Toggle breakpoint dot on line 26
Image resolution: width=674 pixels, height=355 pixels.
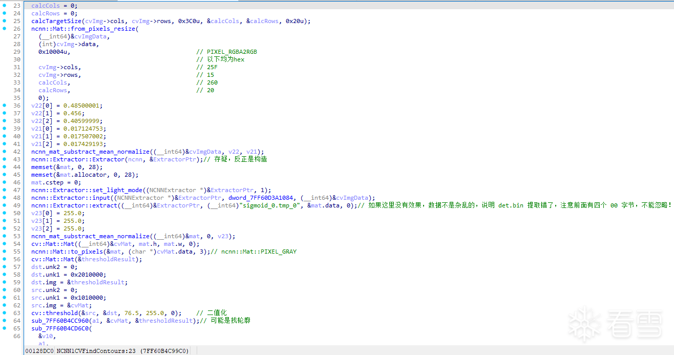(x=5, y=29)
